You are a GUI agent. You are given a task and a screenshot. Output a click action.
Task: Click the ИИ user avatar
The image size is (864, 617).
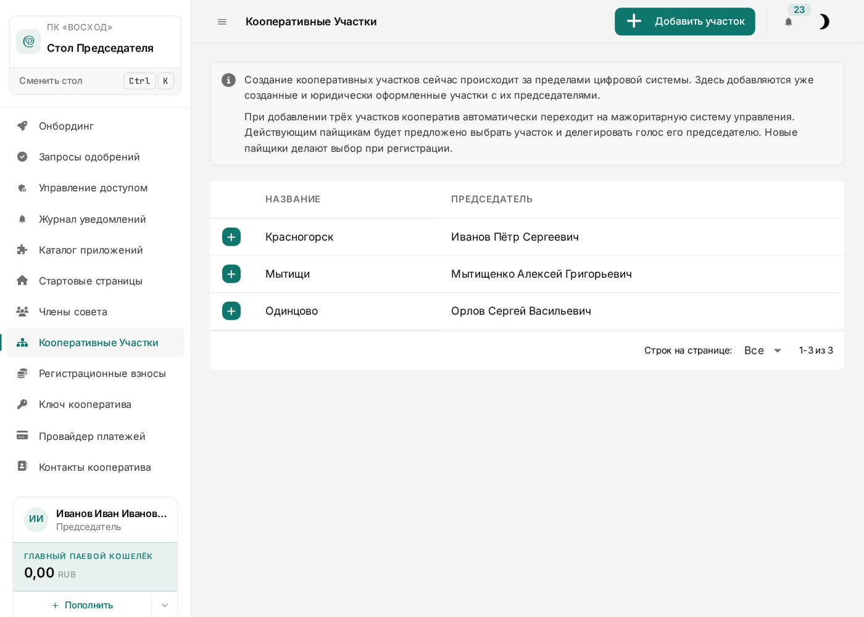pyautogui.click(x=36, y=520)
